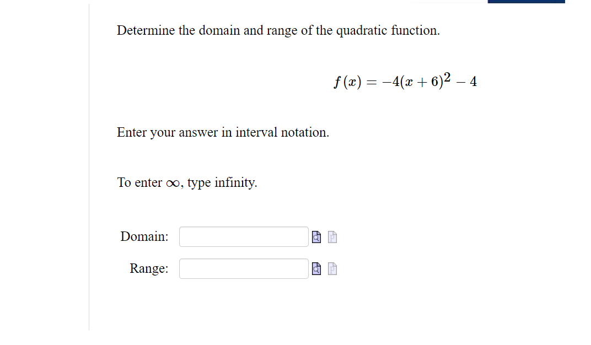Screen dimensions: 591x345
Task: Click the interval notation instruction text
Action: click(223, 132)
